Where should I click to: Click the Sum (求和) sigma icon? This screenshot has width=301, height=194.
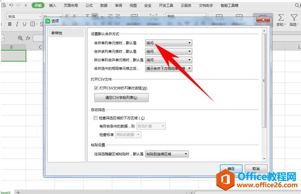tap(281, 18)
